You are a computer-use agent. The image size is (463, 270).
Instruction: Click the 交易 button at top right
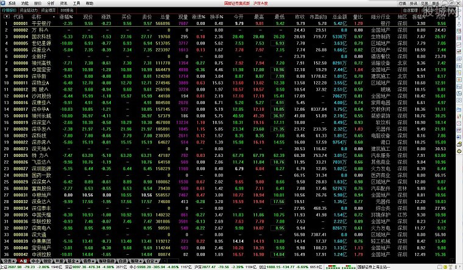(x=425, y=3)
